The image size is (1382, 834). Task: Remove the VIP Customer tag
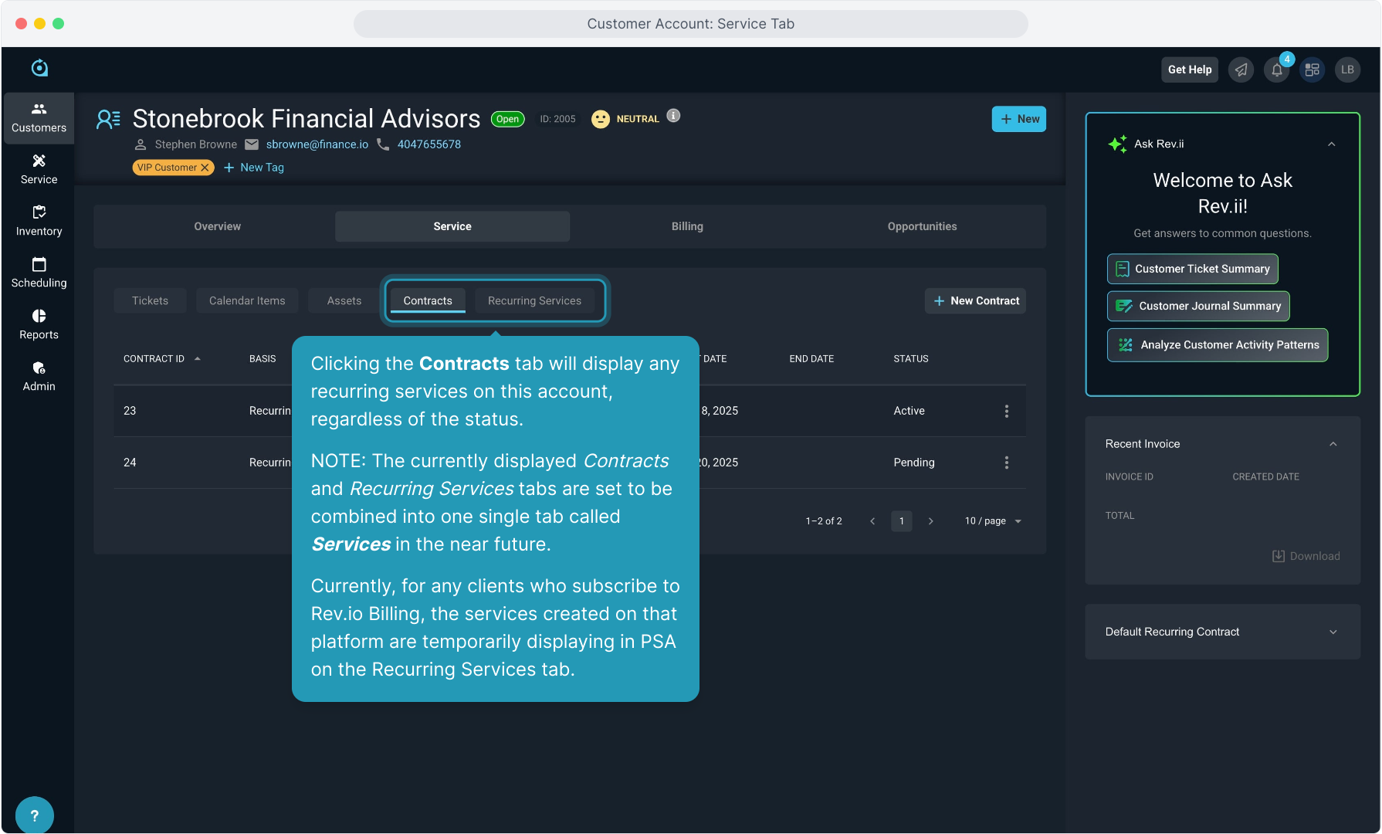click(205, 168)
